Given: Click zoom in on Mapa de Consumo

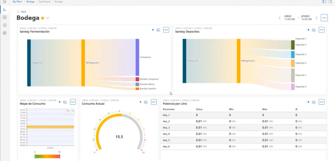Looking at the screenshot, I should point(68,111).
